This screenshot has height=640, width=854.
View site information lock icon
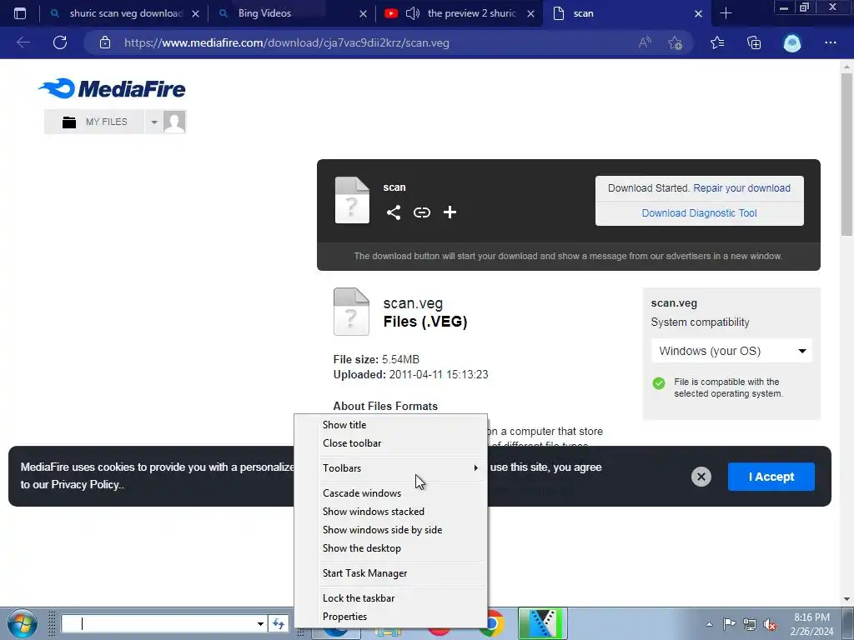click(x=105, y=42)
